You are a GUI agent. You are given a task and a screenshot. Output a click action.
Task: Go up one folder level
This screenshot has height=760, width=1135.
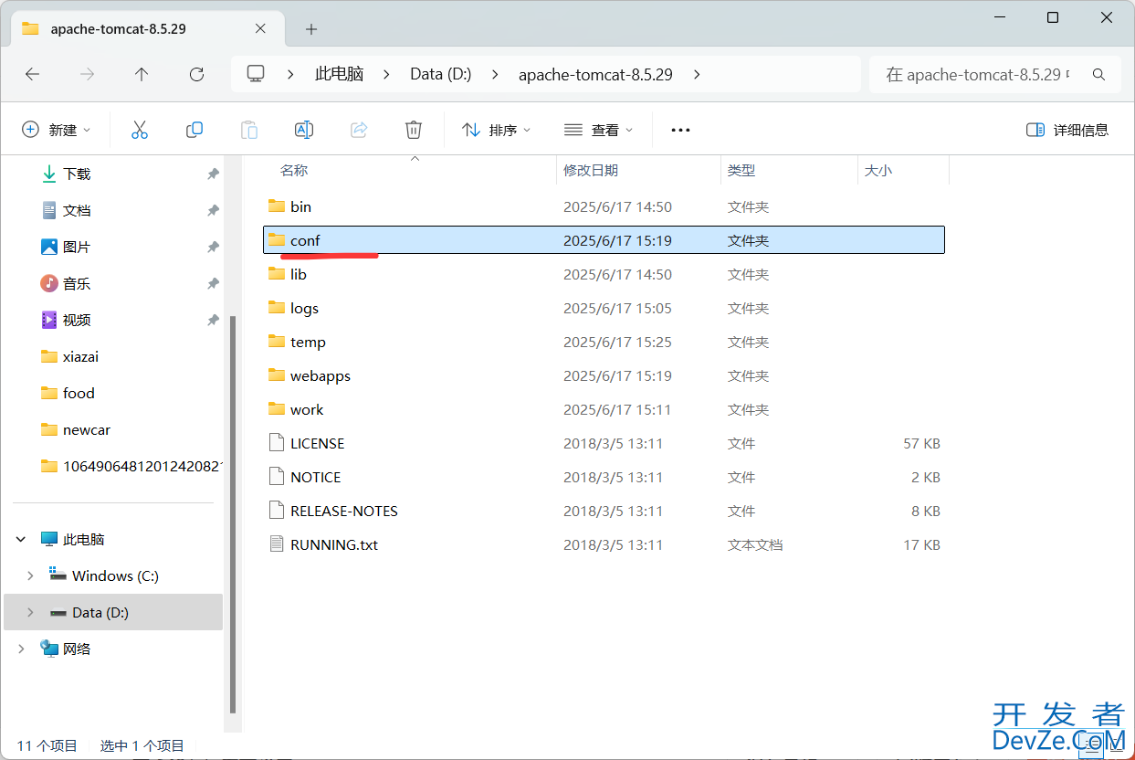[x=142, y=74]
